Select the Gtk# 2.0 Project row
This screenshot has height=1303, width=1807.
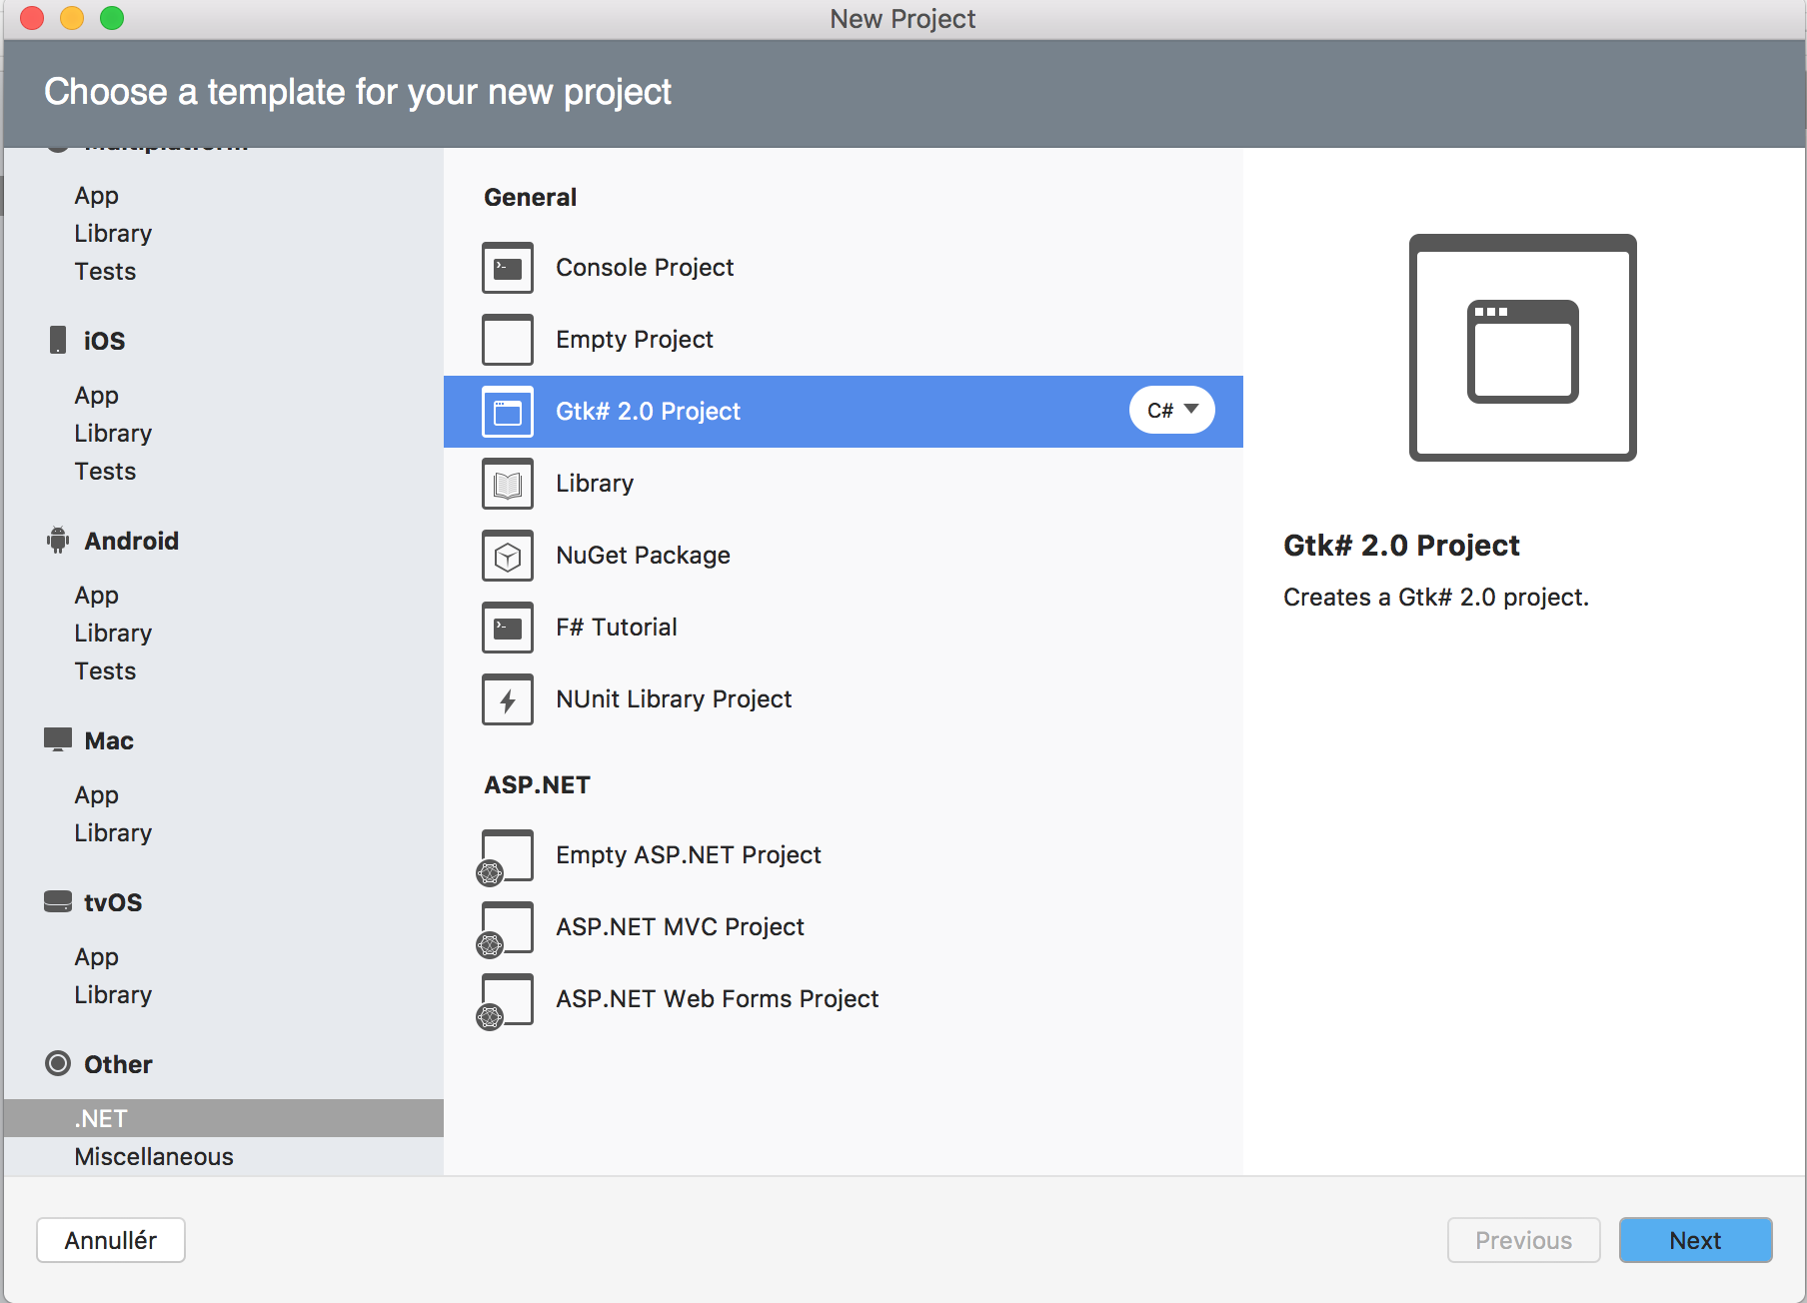844,412
